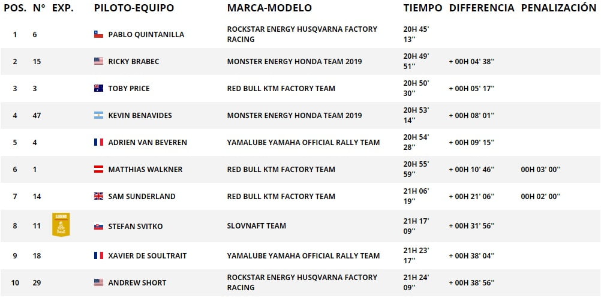Click the UK flag beside Sam Sunderland
Image resolution: width=601 pixels, height=298 pixels.
[x=98, y=196]
